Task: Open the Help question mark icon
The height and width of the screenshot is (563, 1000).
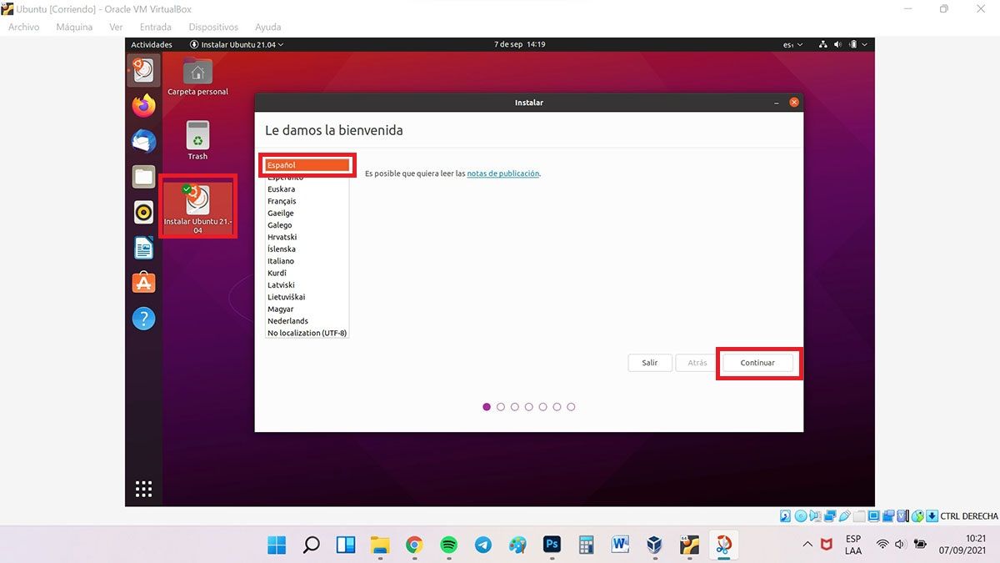Action: pyautogui.click(x=143, y=319)
